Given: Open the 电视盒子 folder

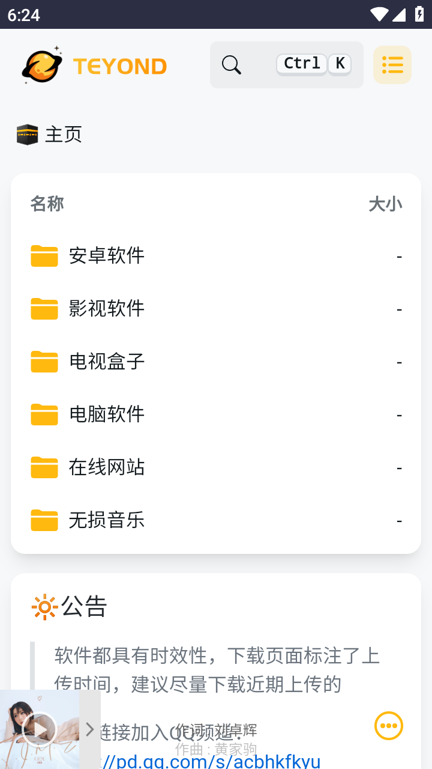Looking at the screenshot, I should click(107, 362).
